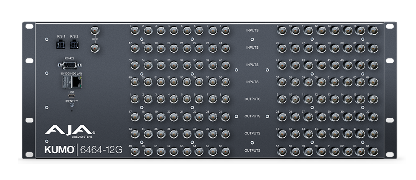
Task: Click output BNC connector 64
Action: pyautogui.click(x=373, y=151)
